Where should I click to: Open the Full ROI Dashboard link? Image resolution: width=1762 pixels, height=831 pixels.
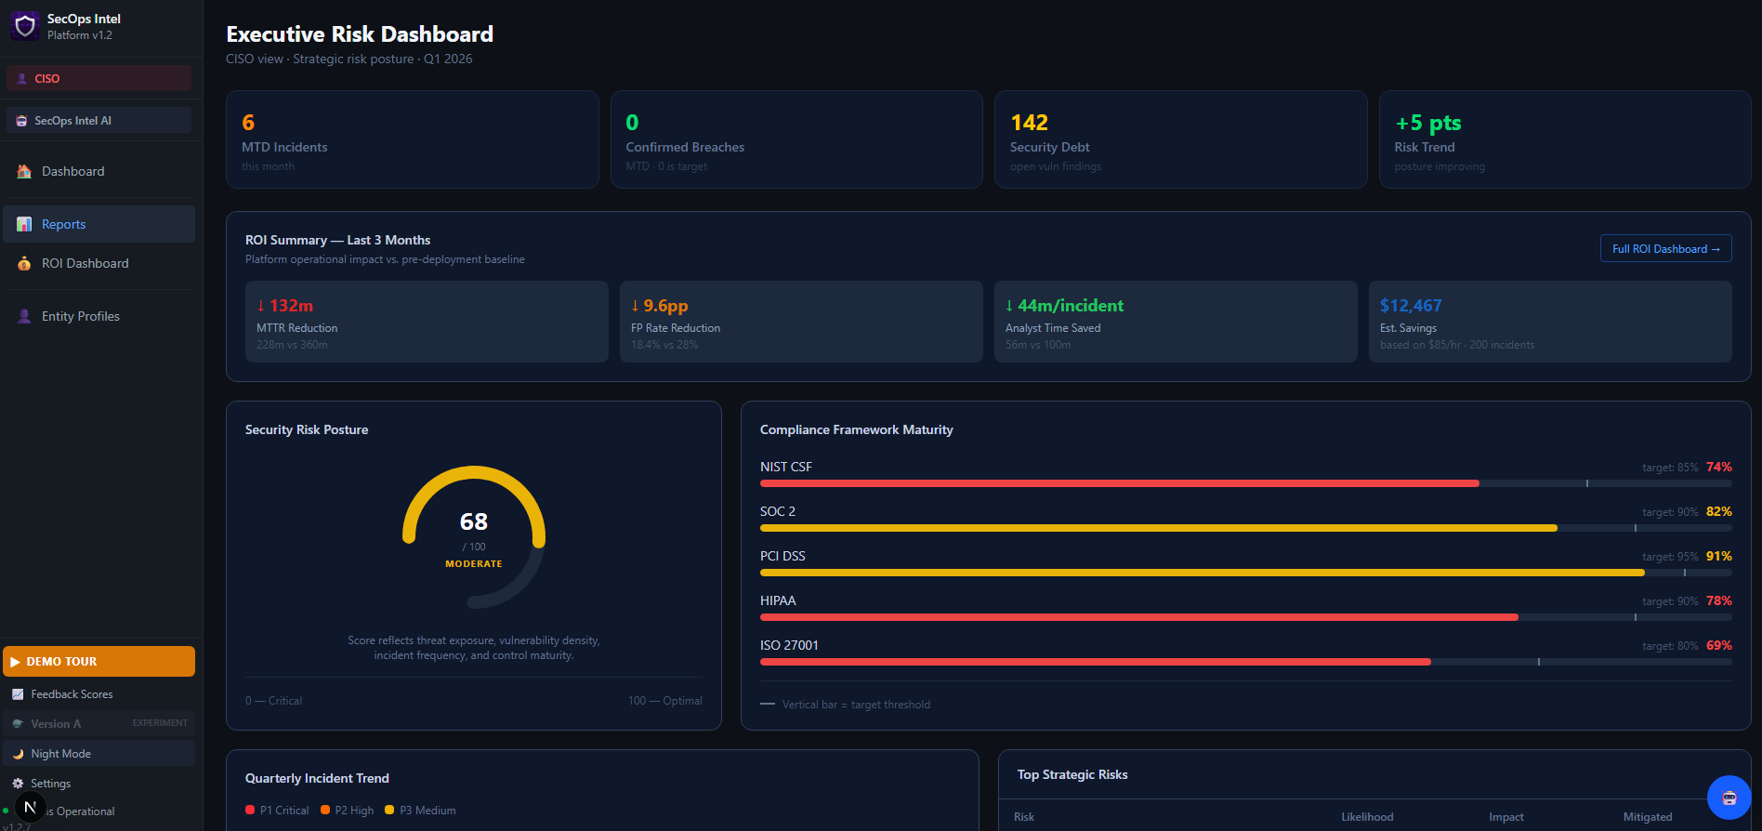pyautogui.click(x=1665, y=249)
